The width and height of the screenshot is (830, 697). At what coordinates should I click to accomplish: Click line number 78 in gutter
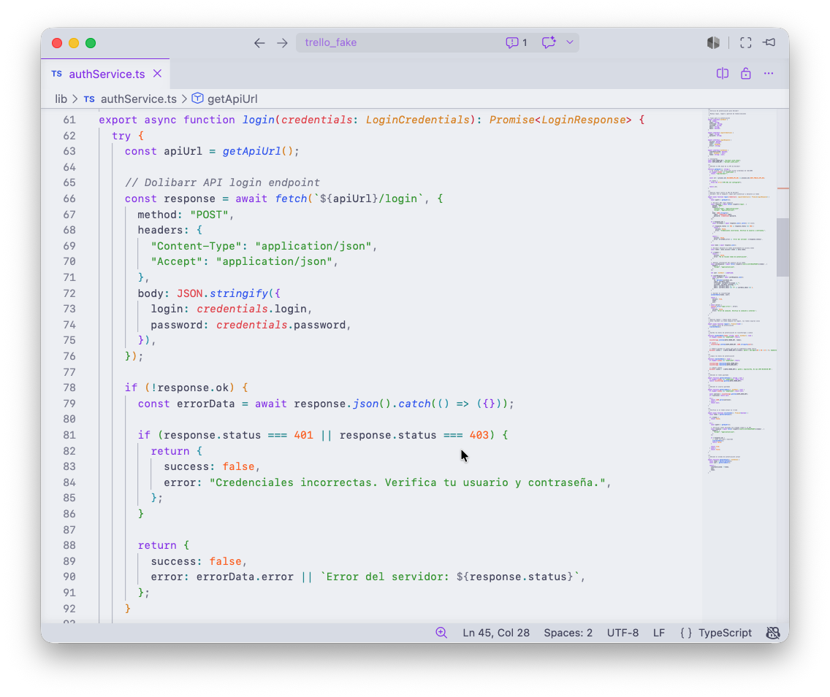[x=69, y=388]
